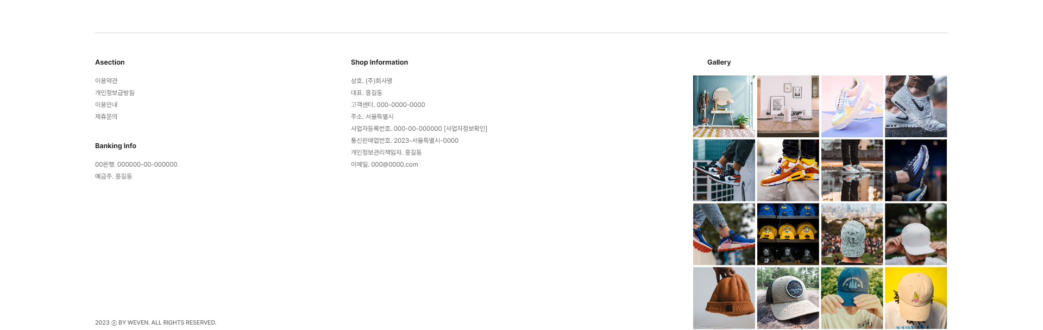Open the 이용약관 link
Image resolution: width=1043 pixels, height=330 pixels.
106,81
